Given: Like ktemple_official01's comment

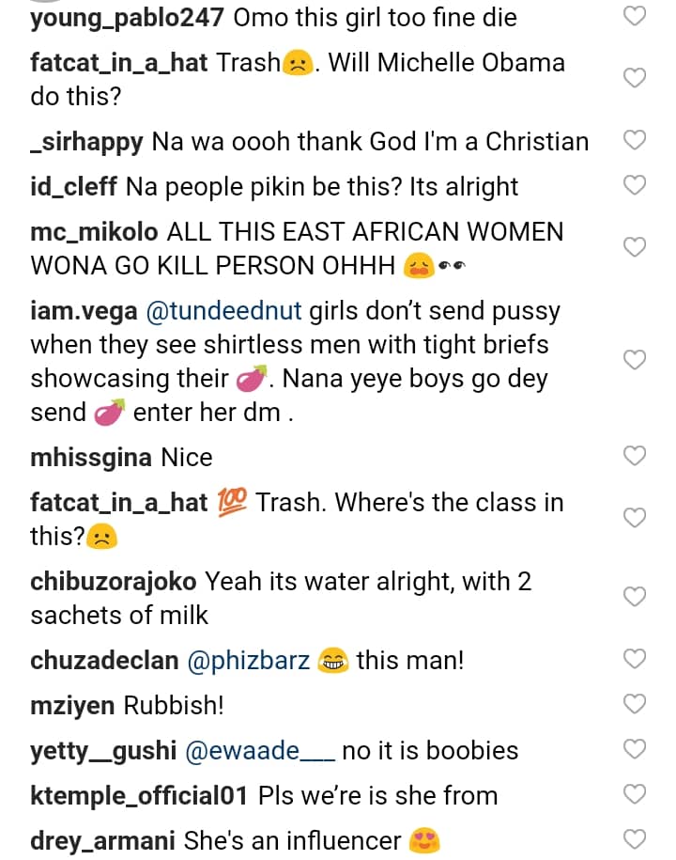Looking at the screenshot, I should click(x=636, y=794).
